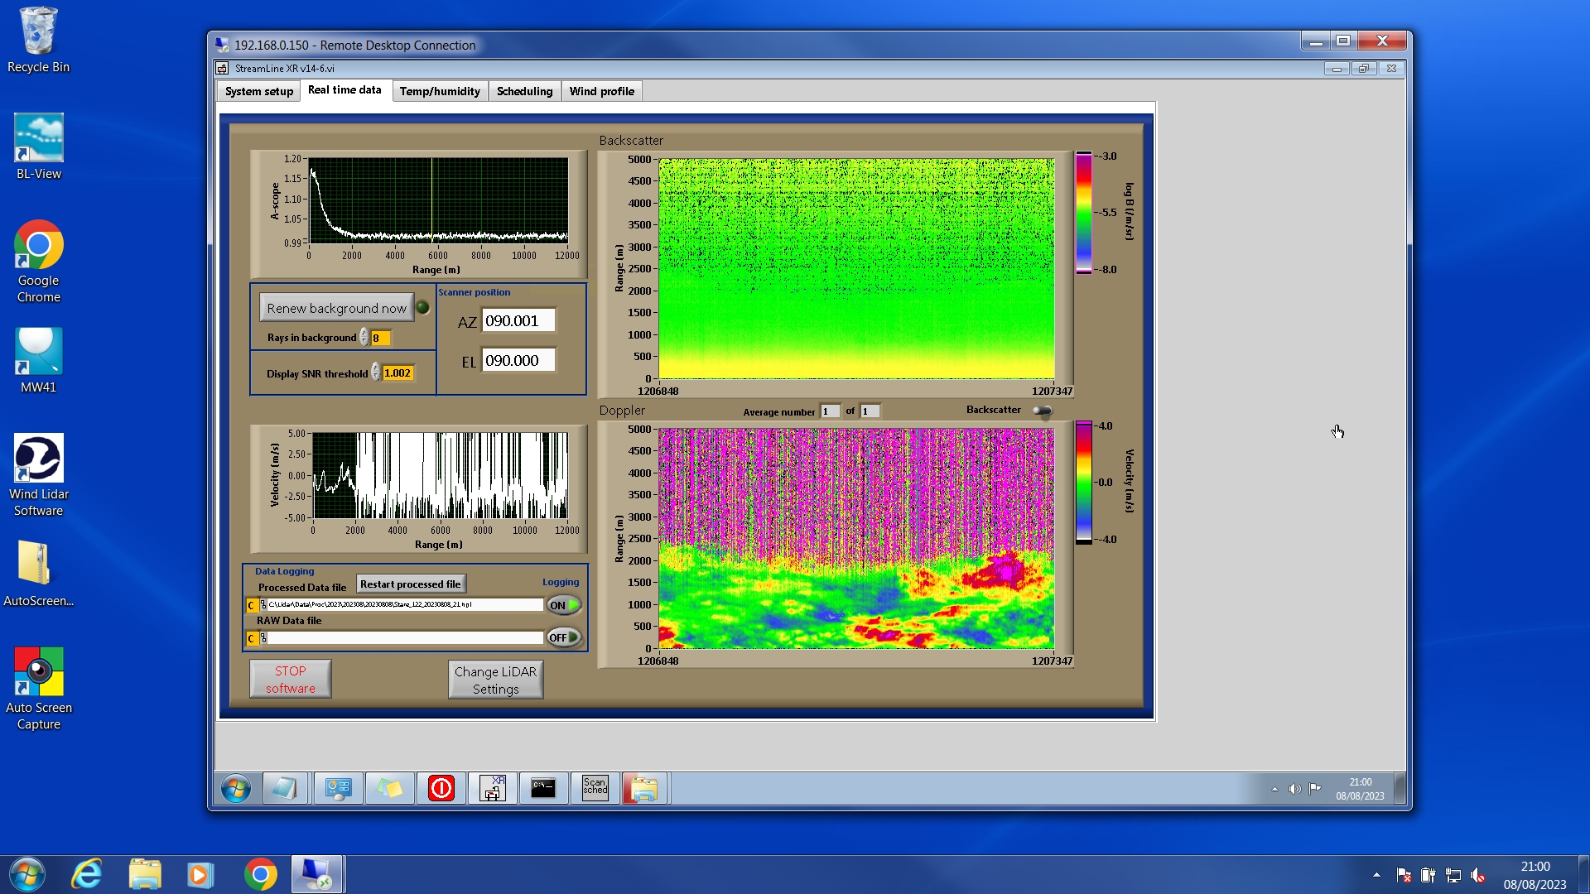Click Display SNR threshold stepper arrows

[x=375, y=373]
